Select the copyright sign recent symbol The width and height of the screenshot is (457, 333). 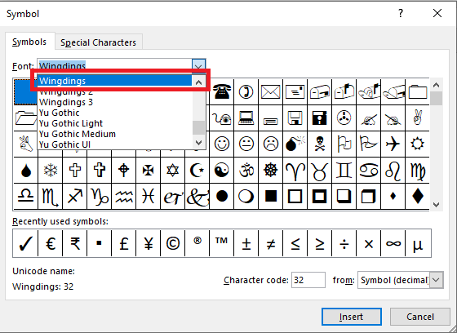click(172, 243)
